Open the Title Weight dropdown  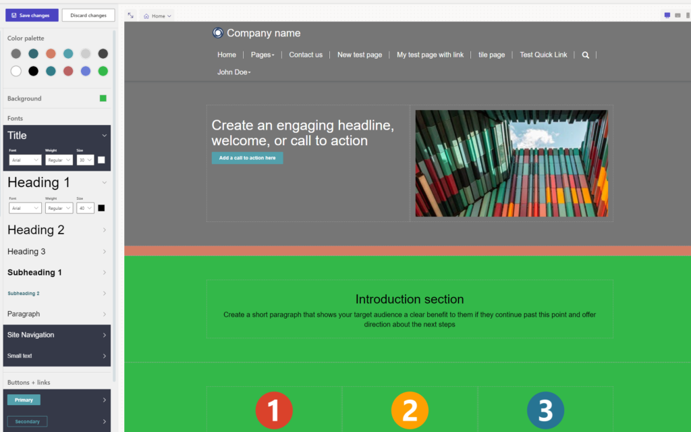tap(59, 160)
